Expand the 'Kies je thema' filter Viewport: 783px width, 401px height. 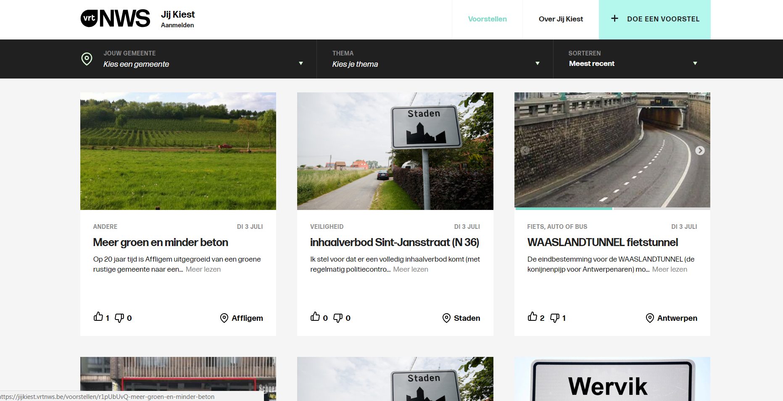435,59
